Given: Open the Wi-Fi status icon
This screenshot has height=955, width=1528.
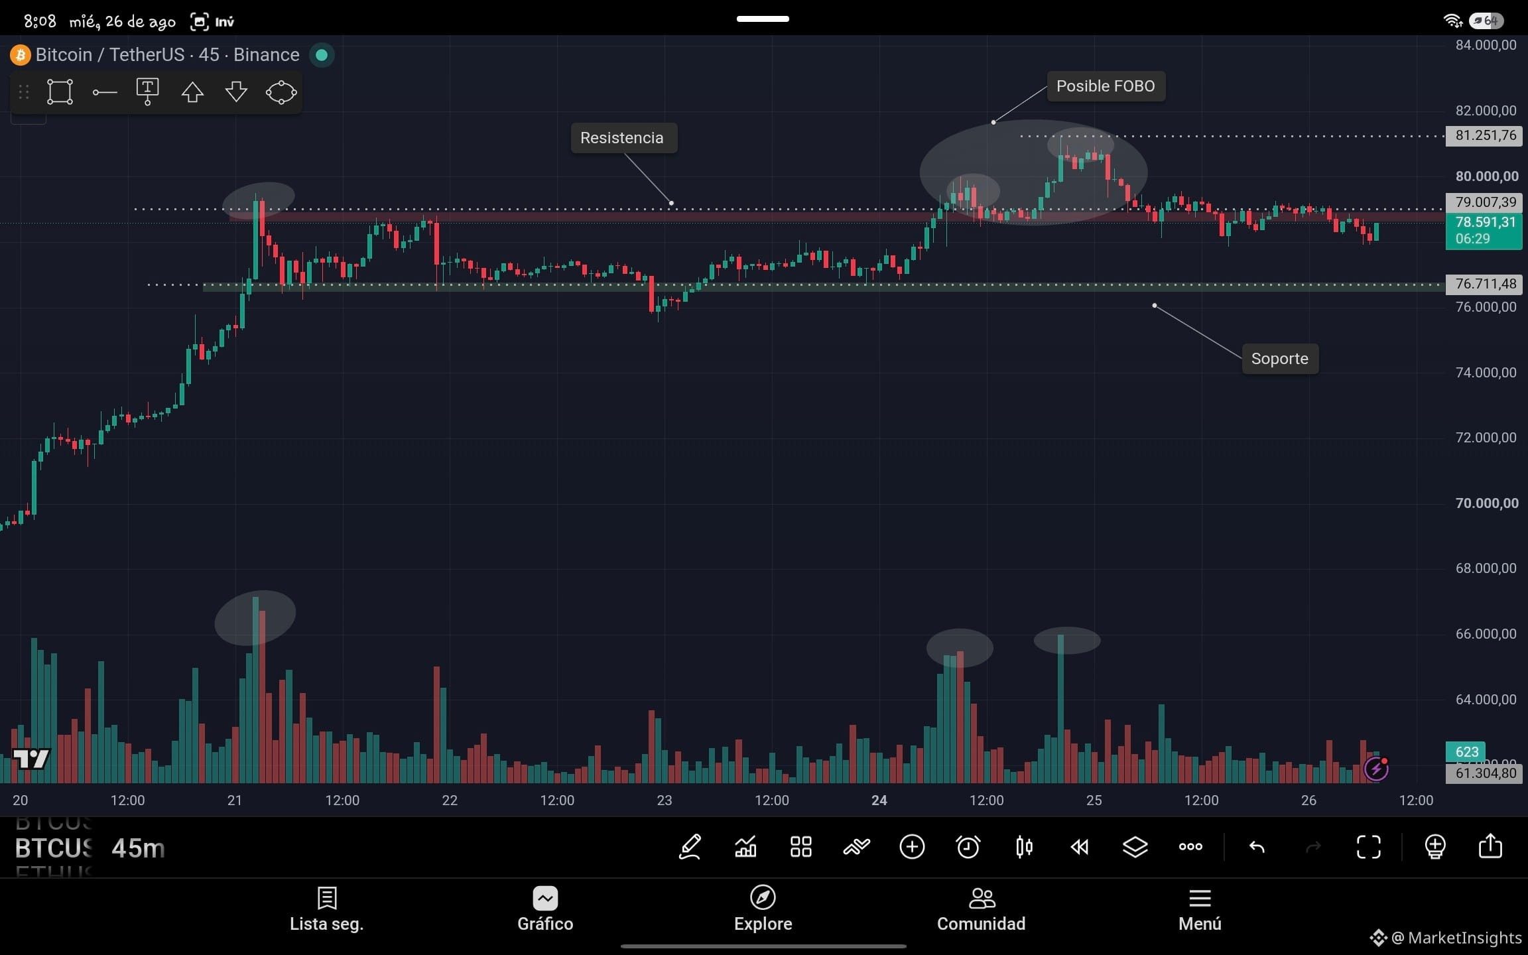Looking at the screenshot, I should tap(1453, 21).
